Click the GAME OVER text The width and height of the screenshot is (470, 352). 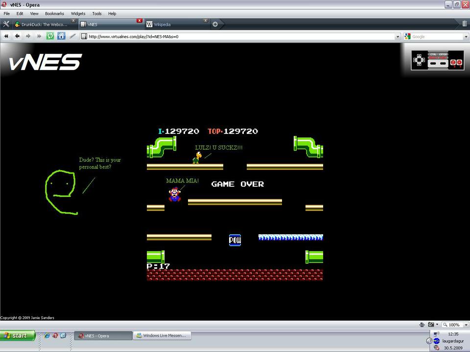(x=238, y=184)
